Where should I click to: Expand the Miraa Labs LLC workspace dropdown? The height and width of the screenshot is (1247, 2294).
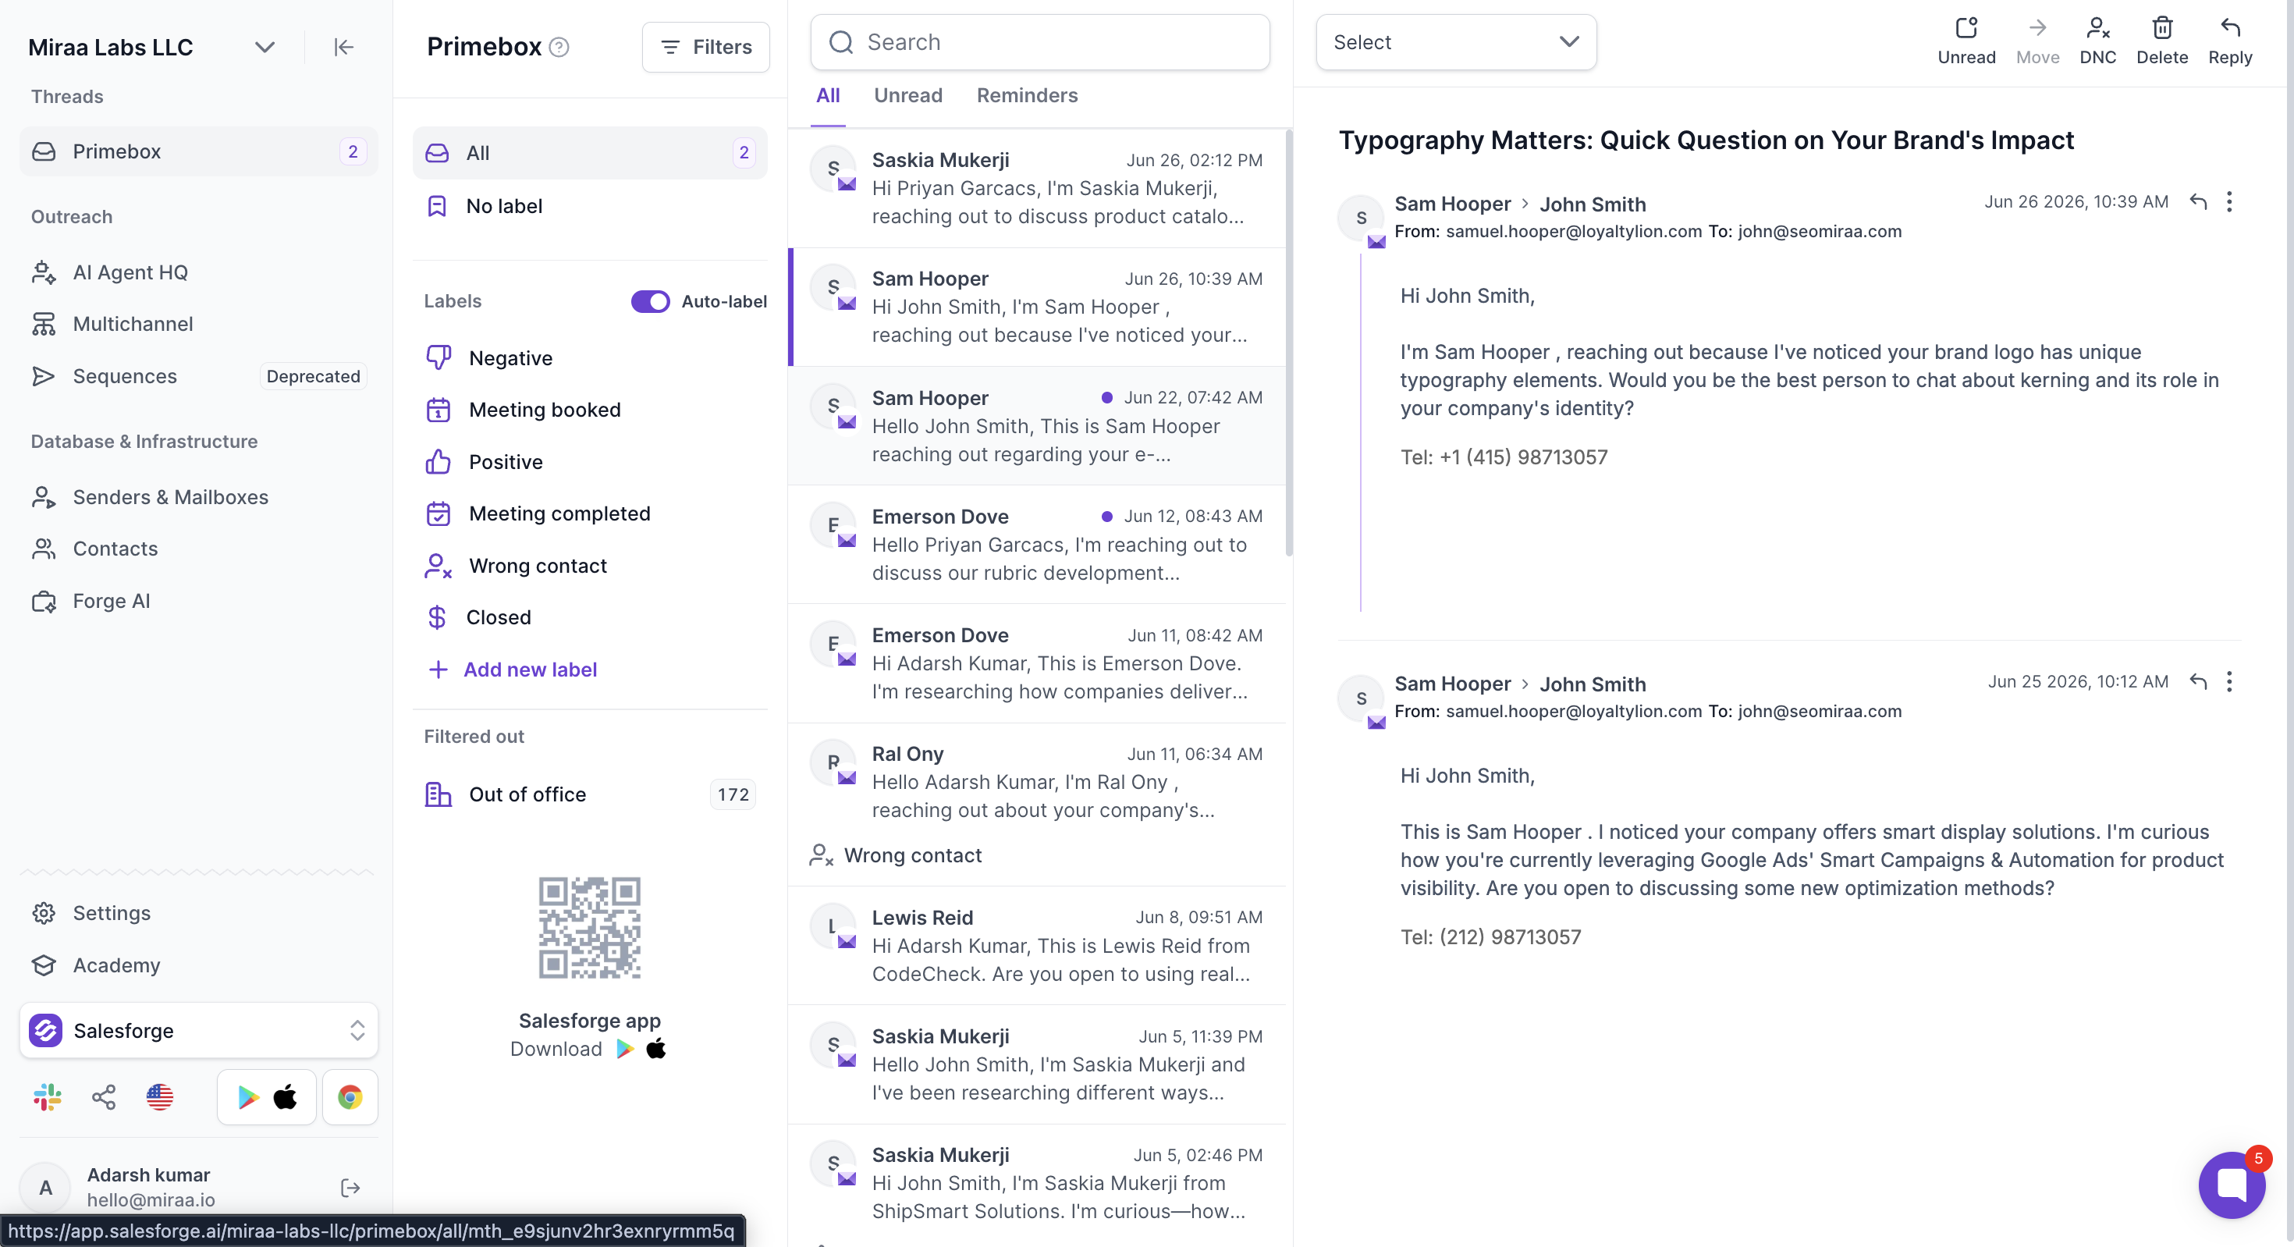coord(265,47)
